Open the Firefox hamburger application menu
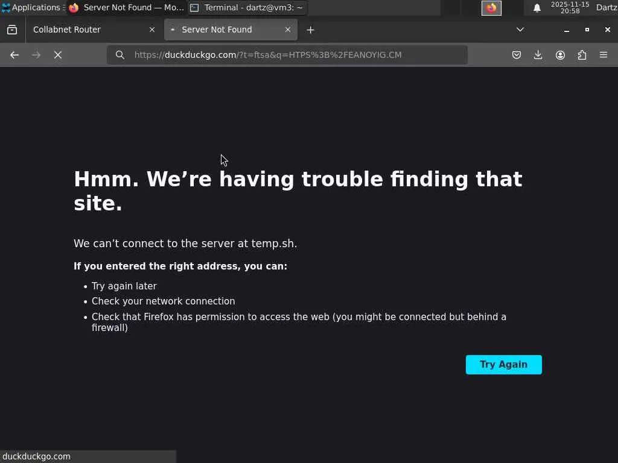Image resolution: width=618 pixels, height=463 pixels. [604, 55]
